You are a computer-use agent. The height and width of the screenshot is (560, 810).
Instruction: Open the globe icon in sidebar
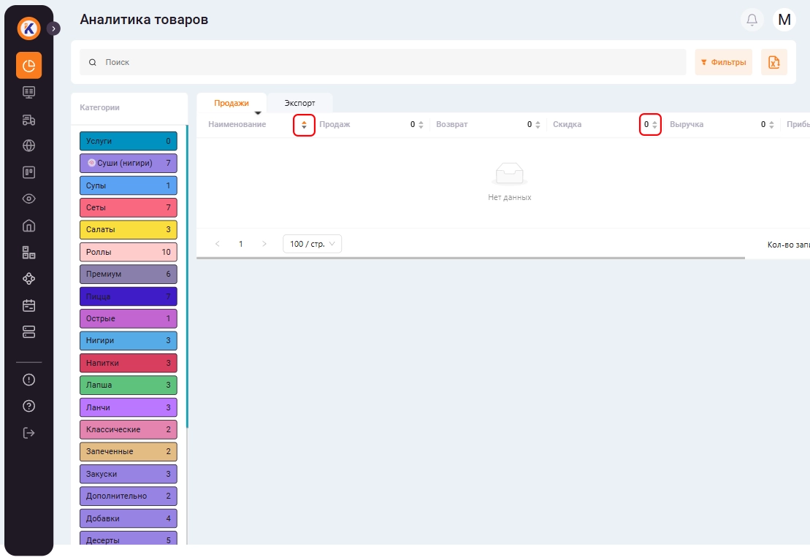click(x=28, y=145)
